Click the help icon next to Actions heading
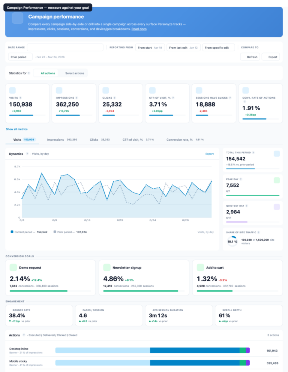The image size is (288, 372). [x=24, y=335]
